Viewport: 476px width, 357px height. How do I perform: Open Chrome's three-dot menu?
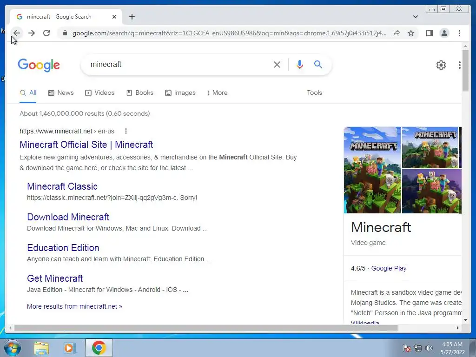click(x=459, y=33)
